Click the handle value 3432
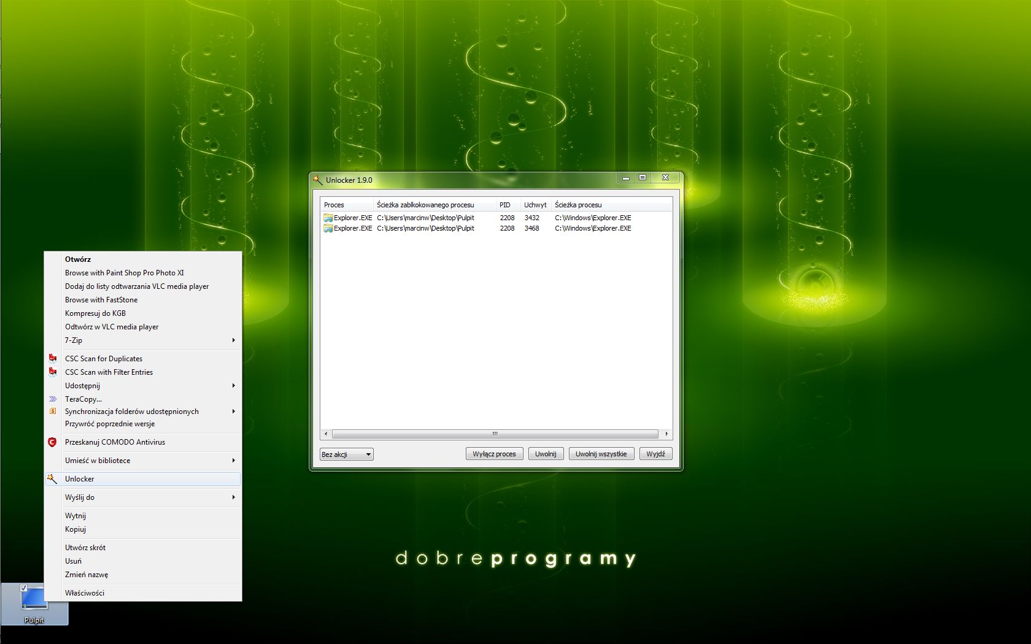 531,218
